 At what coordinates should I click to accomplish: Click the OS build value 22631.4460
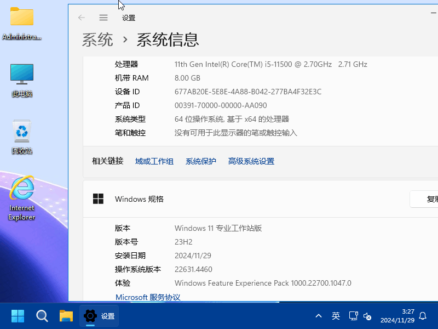193,269
